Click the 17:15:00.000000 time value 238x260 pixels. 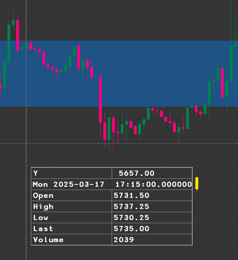(x=153, y=184)
